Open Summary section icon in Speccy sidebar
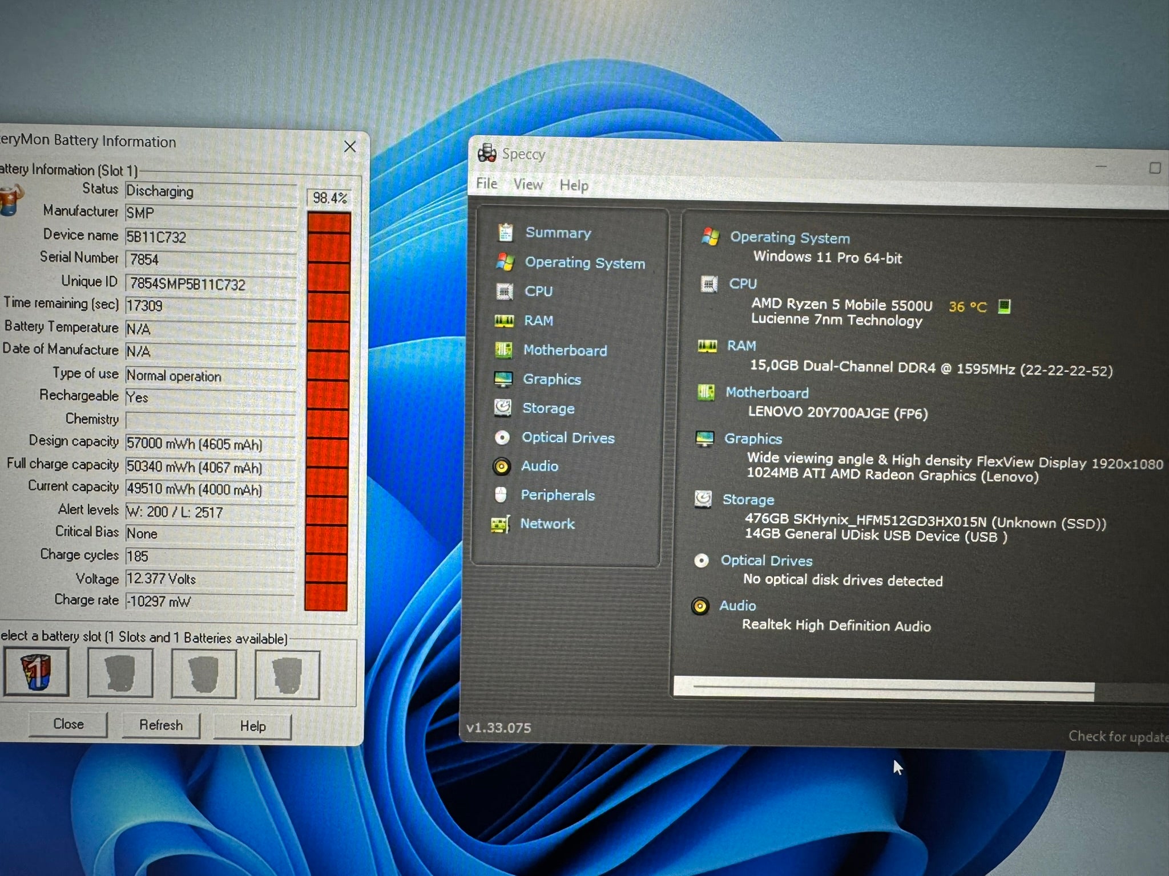 (x=505, y=232)
